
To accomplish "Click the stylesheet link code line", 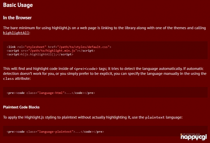I will [x=59, y=47].
